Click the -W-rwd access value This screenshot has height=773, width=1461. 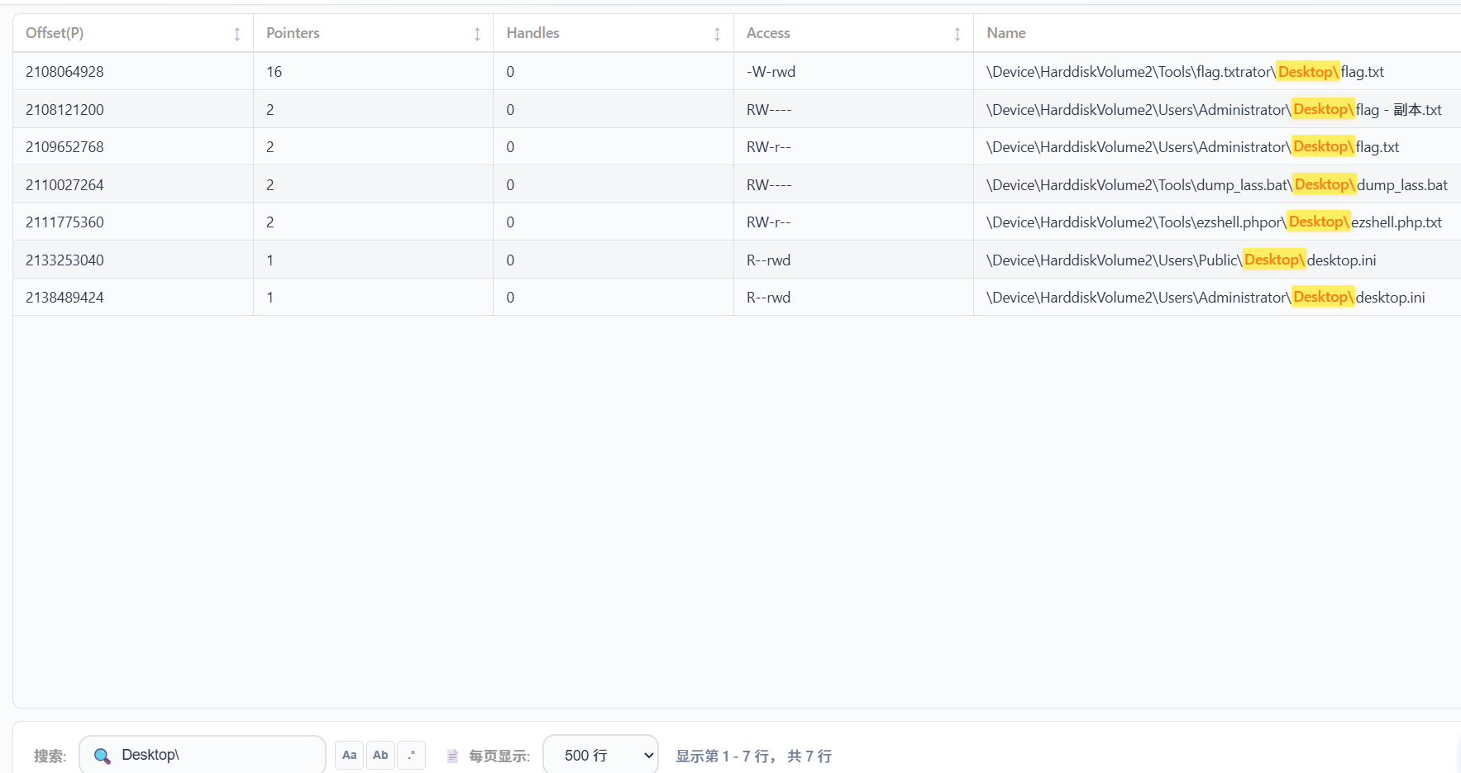click(x=771, y=72)
